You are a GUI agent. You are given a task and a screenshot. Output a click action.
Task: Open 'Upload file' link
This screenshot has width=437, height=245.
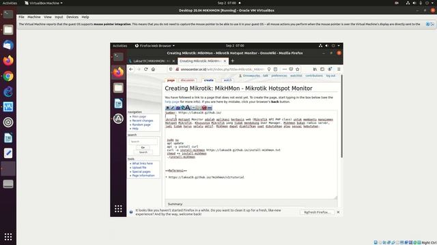[x=139, y=168]
